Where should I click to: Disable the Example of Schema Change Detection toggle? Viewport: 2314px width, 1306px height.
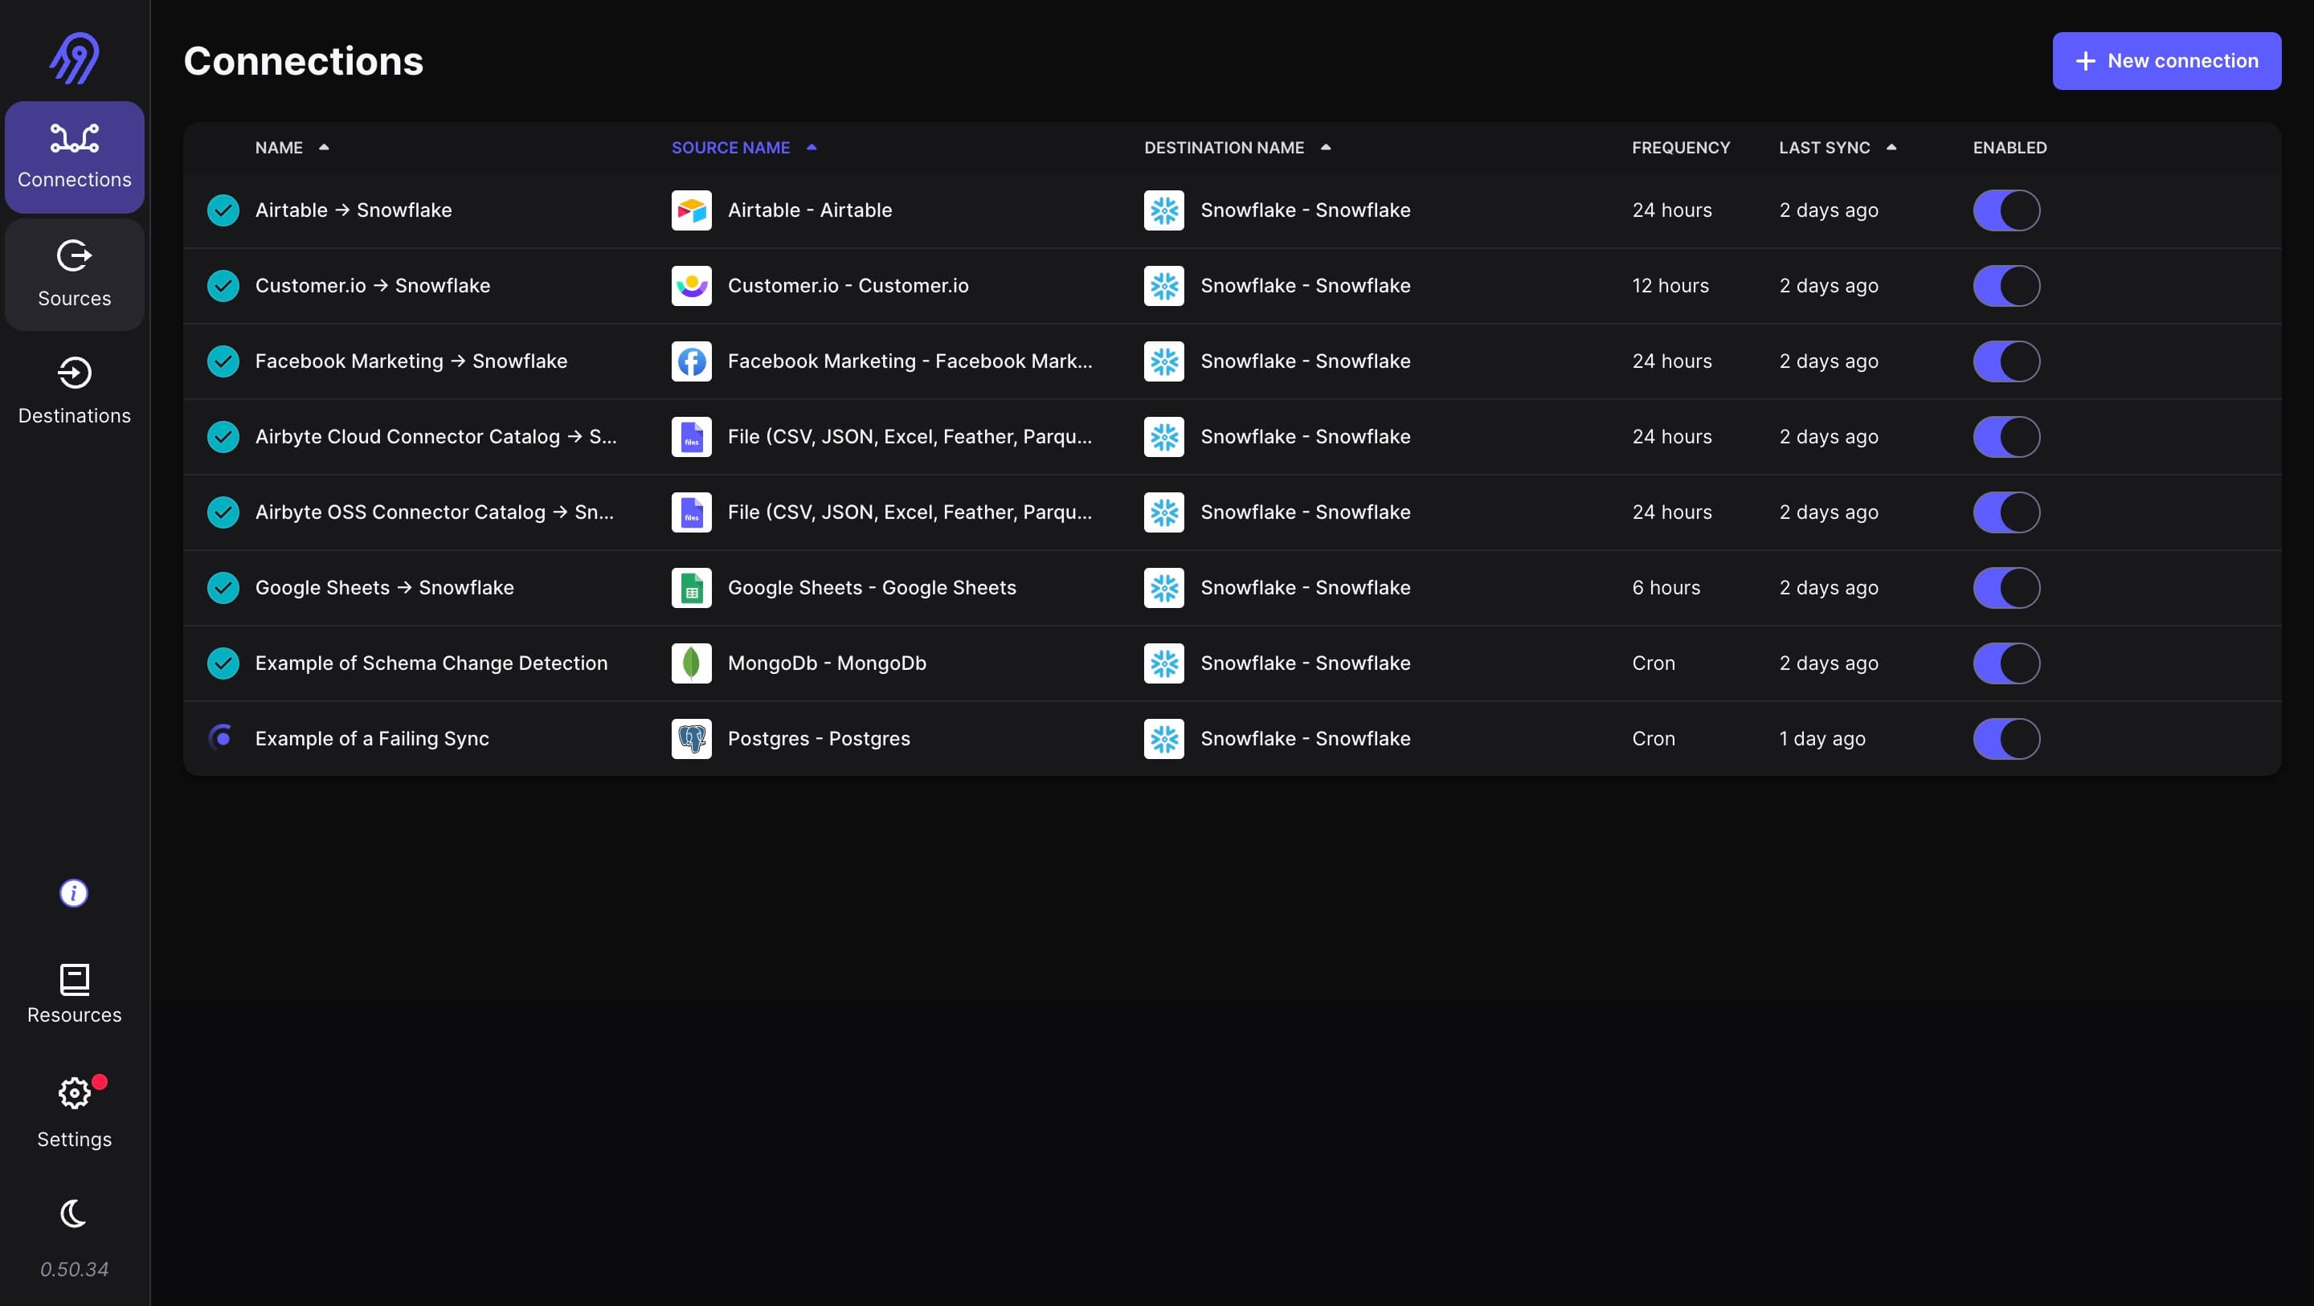click(2006, 663)
